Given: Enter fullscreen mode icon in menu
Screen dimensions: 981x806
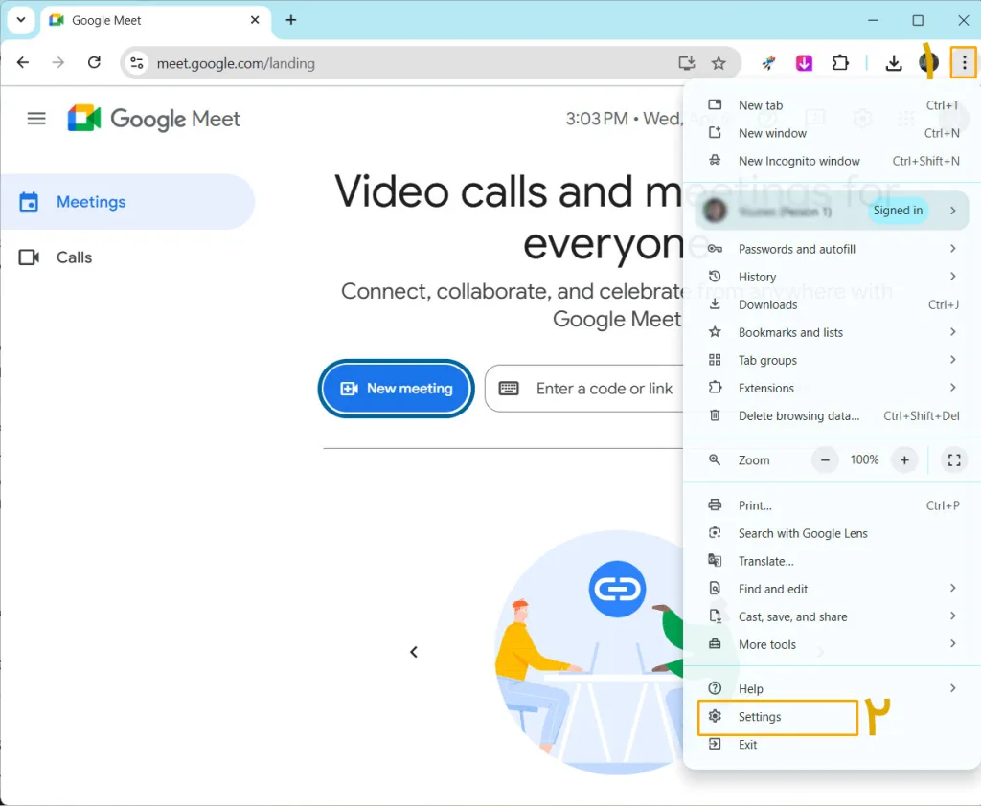Looking at the screenshot, I should point(954,460).
